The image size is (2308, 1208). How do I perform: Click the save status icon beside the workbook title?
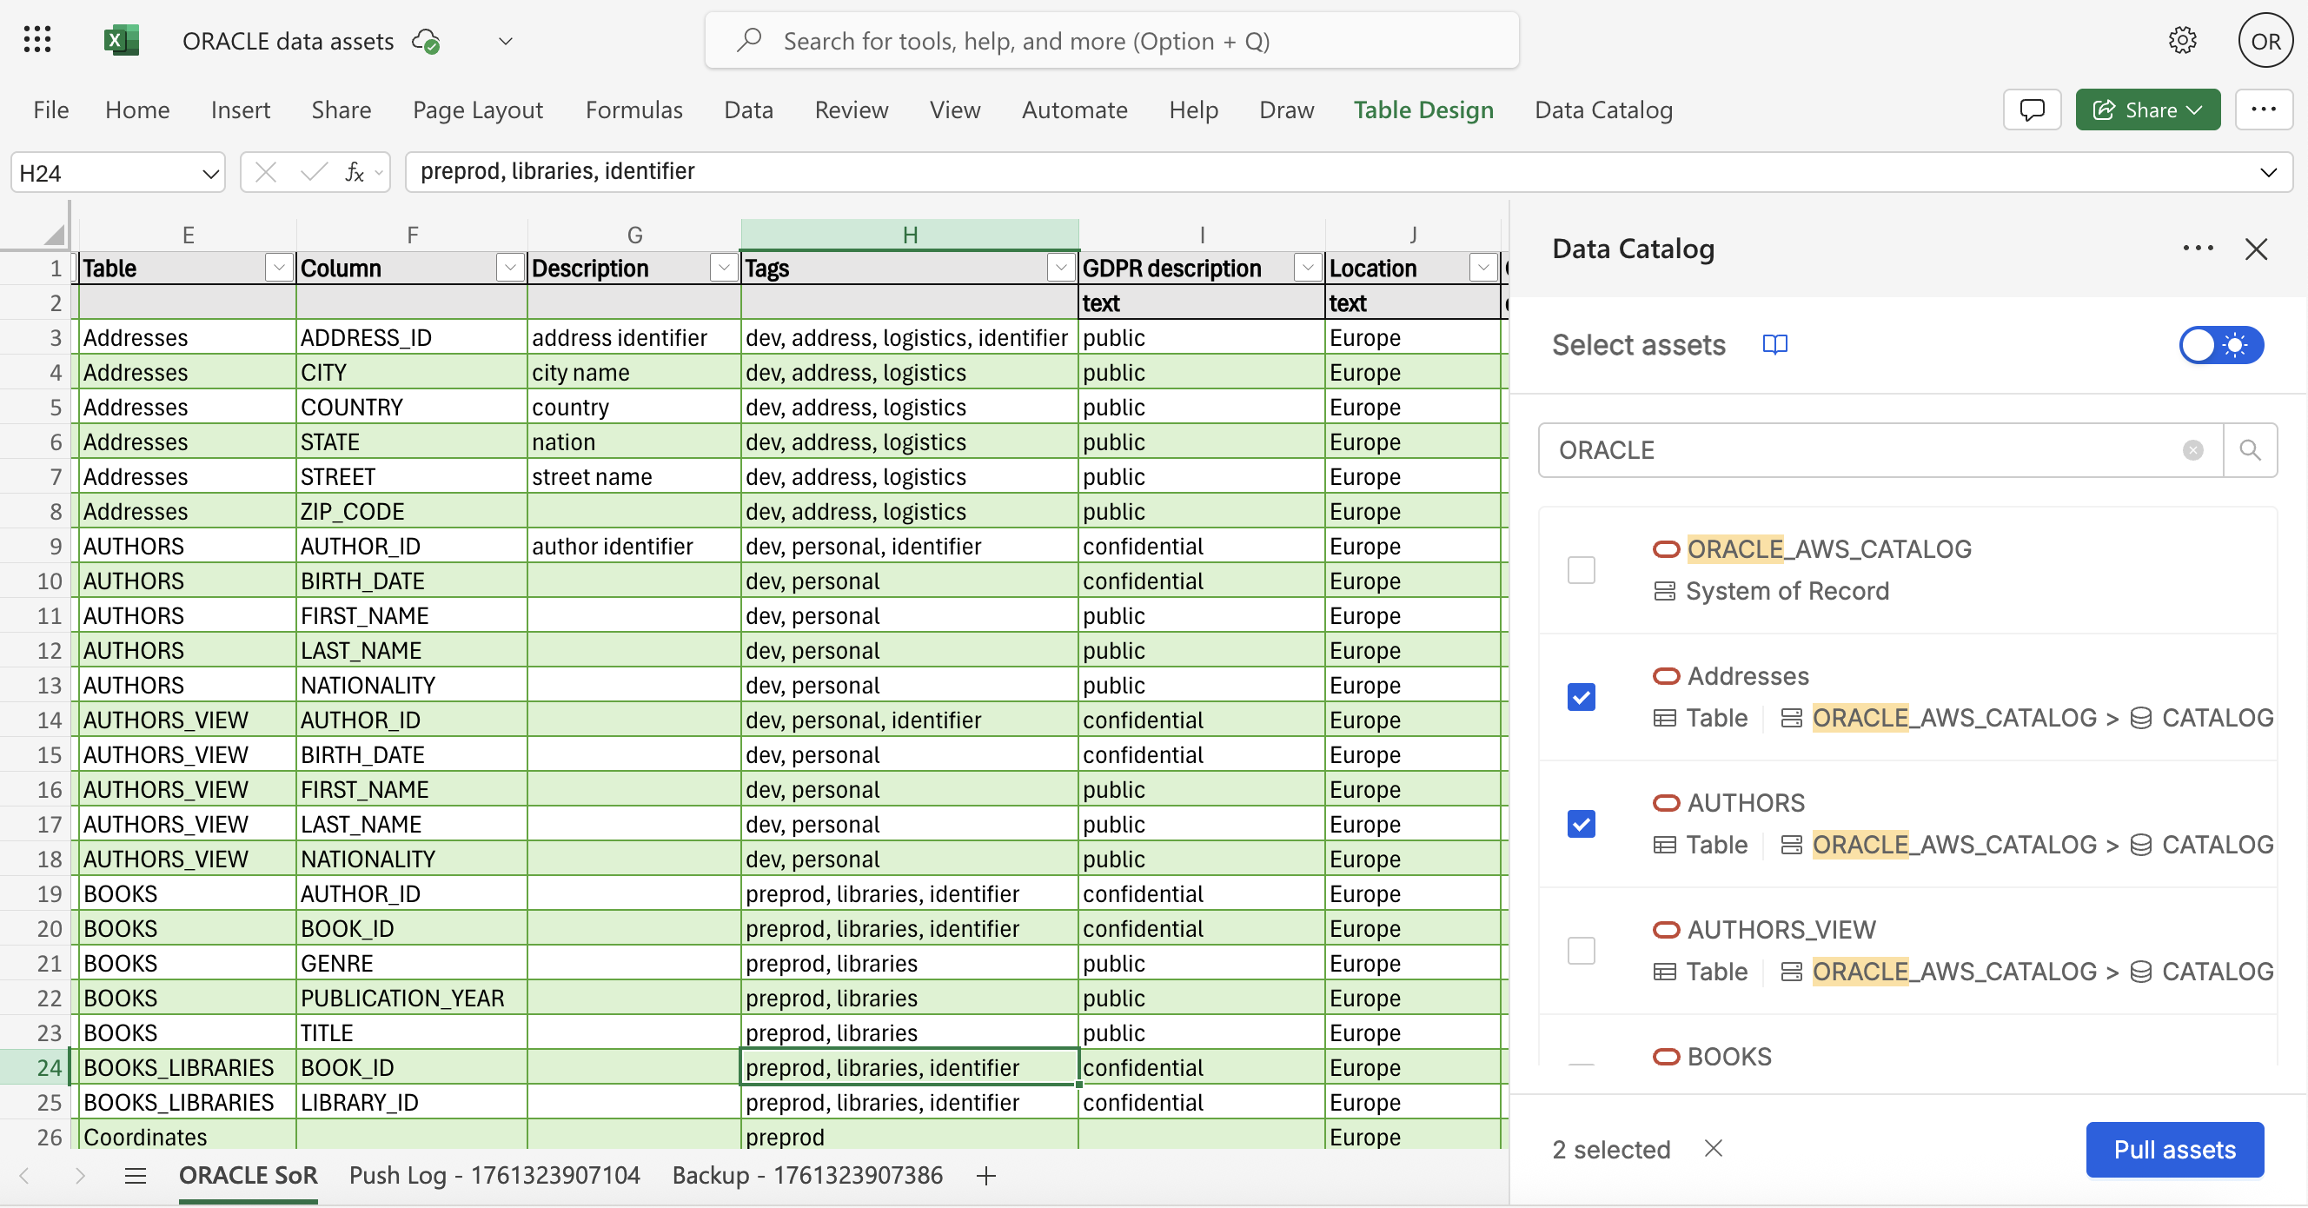427,41
